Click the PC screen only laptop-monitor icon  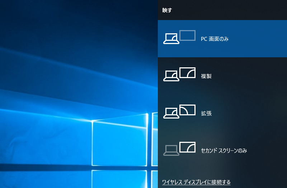click(x=179, y=37)
